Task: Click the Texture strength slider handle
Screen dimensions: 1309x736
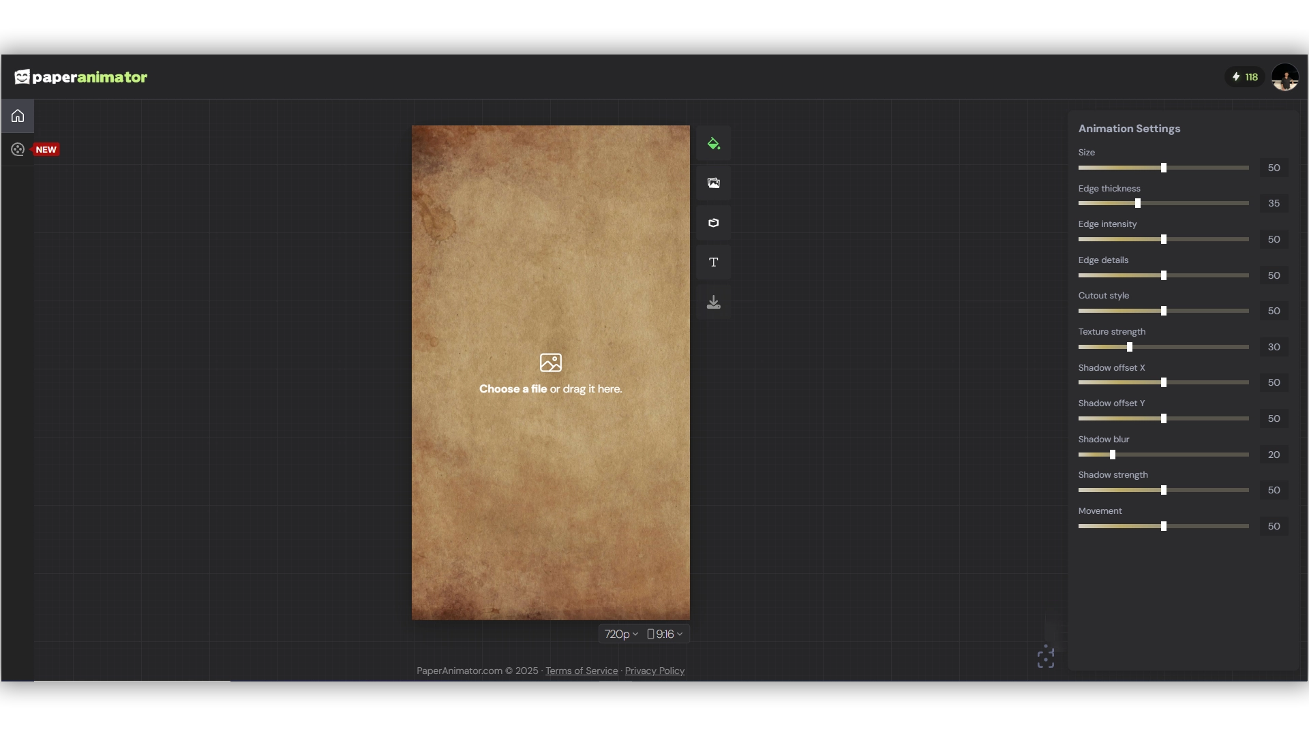Action: pos(1130,347)
